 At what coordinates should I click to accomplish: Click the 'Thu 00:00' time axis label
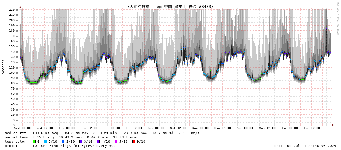pyautogui.click(x=67, y=128)
